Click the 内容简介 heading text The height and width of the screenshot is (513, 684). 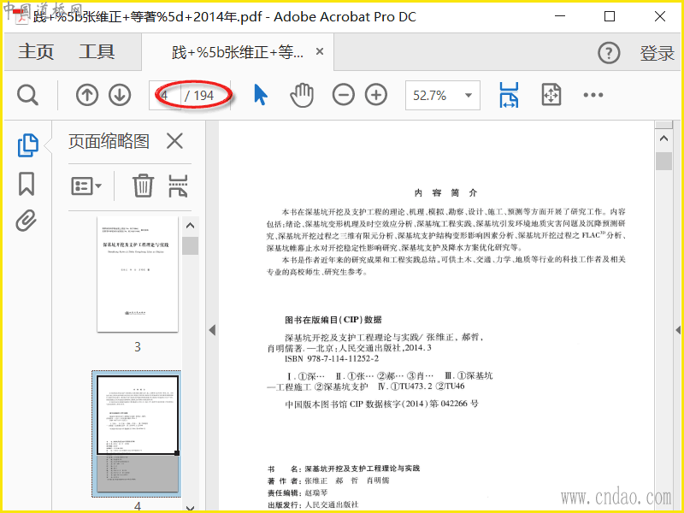pos(445,193)
